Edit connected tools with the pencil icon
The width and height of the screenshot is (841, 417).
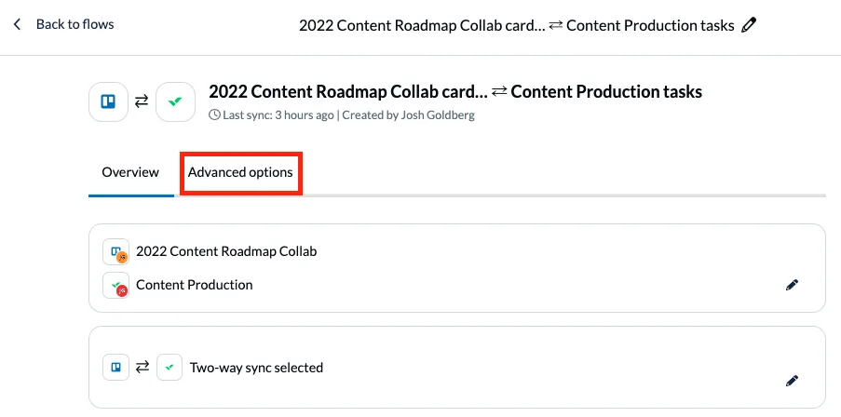click(792, 286)
